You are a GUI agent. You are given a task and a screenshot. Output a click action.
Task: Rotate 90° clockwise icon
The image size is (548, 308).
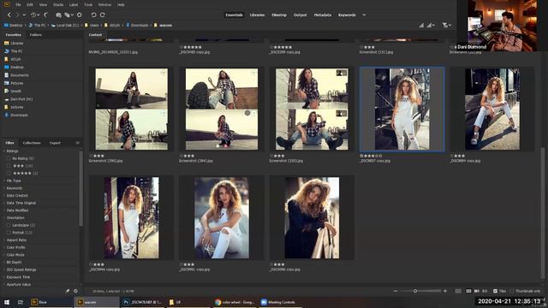[x=103, y=15]
